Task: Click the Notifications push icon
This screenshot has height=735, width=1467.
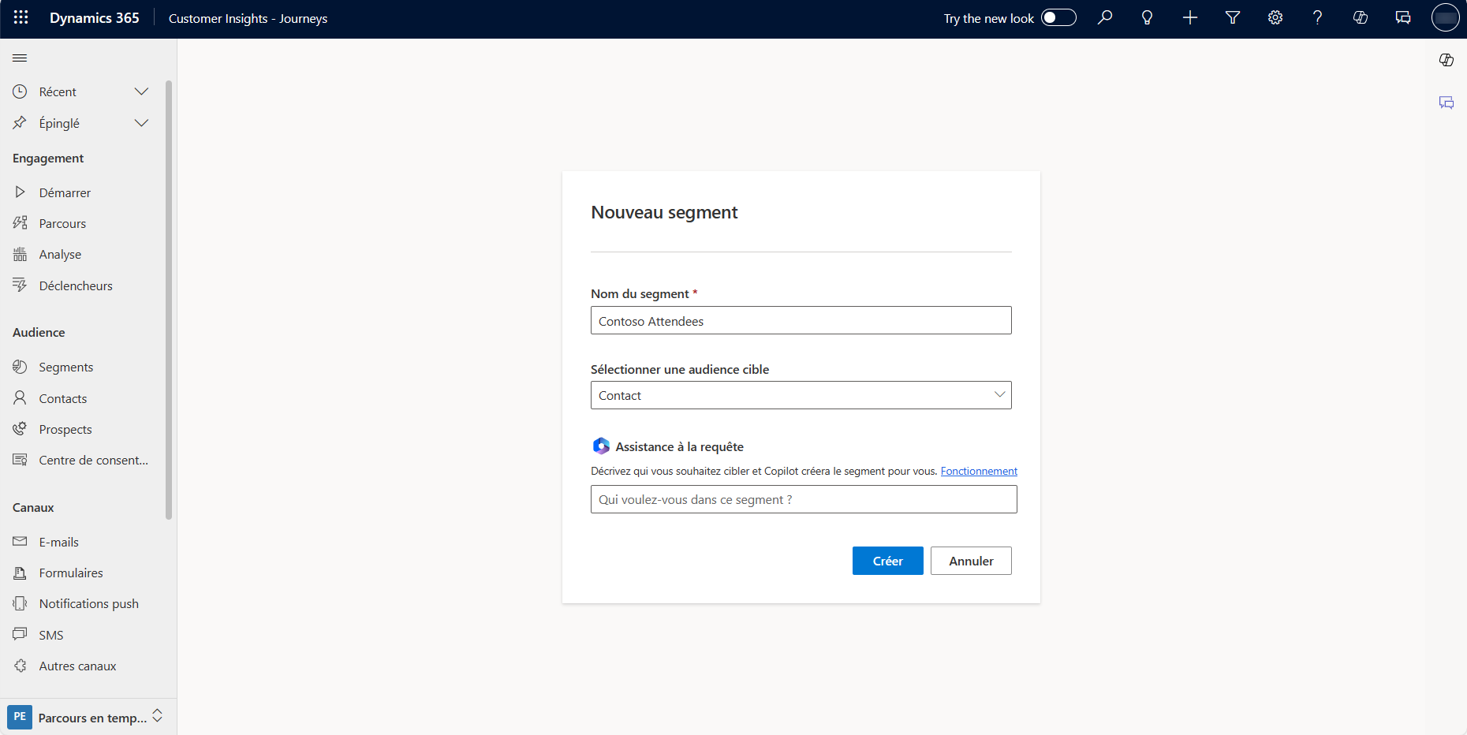Action: point(20,603)
